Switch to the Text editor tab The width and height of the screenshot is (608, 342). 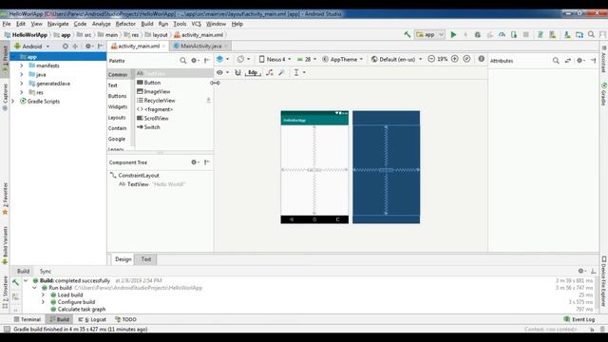[x=145, y=259]
